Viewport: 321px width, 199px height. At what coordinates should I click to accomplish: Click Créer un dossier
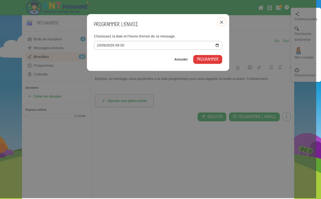[x=45, y=96]
